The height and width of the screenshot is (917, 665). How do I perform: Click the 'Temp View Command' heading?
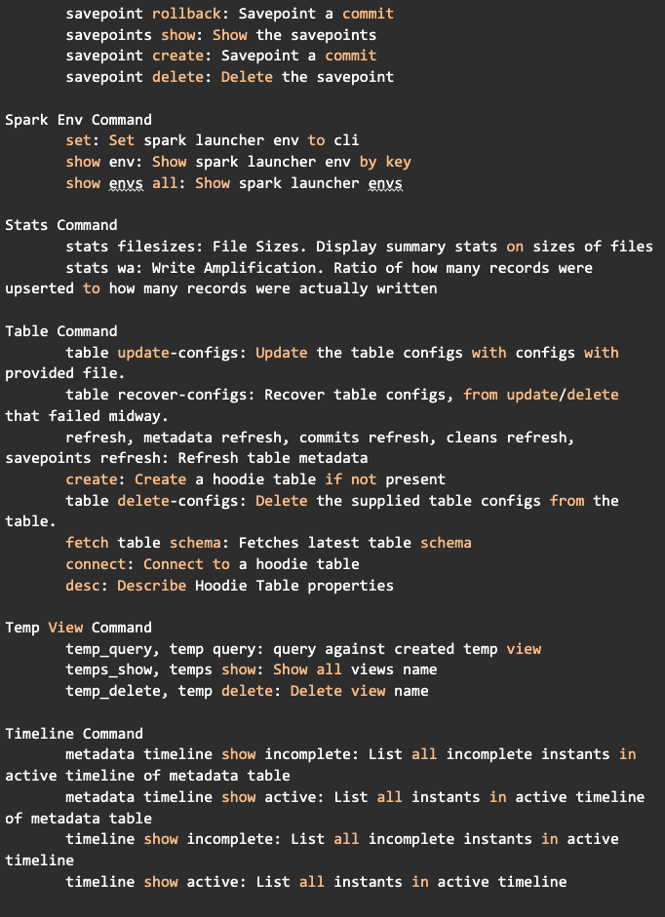(78, 628)
